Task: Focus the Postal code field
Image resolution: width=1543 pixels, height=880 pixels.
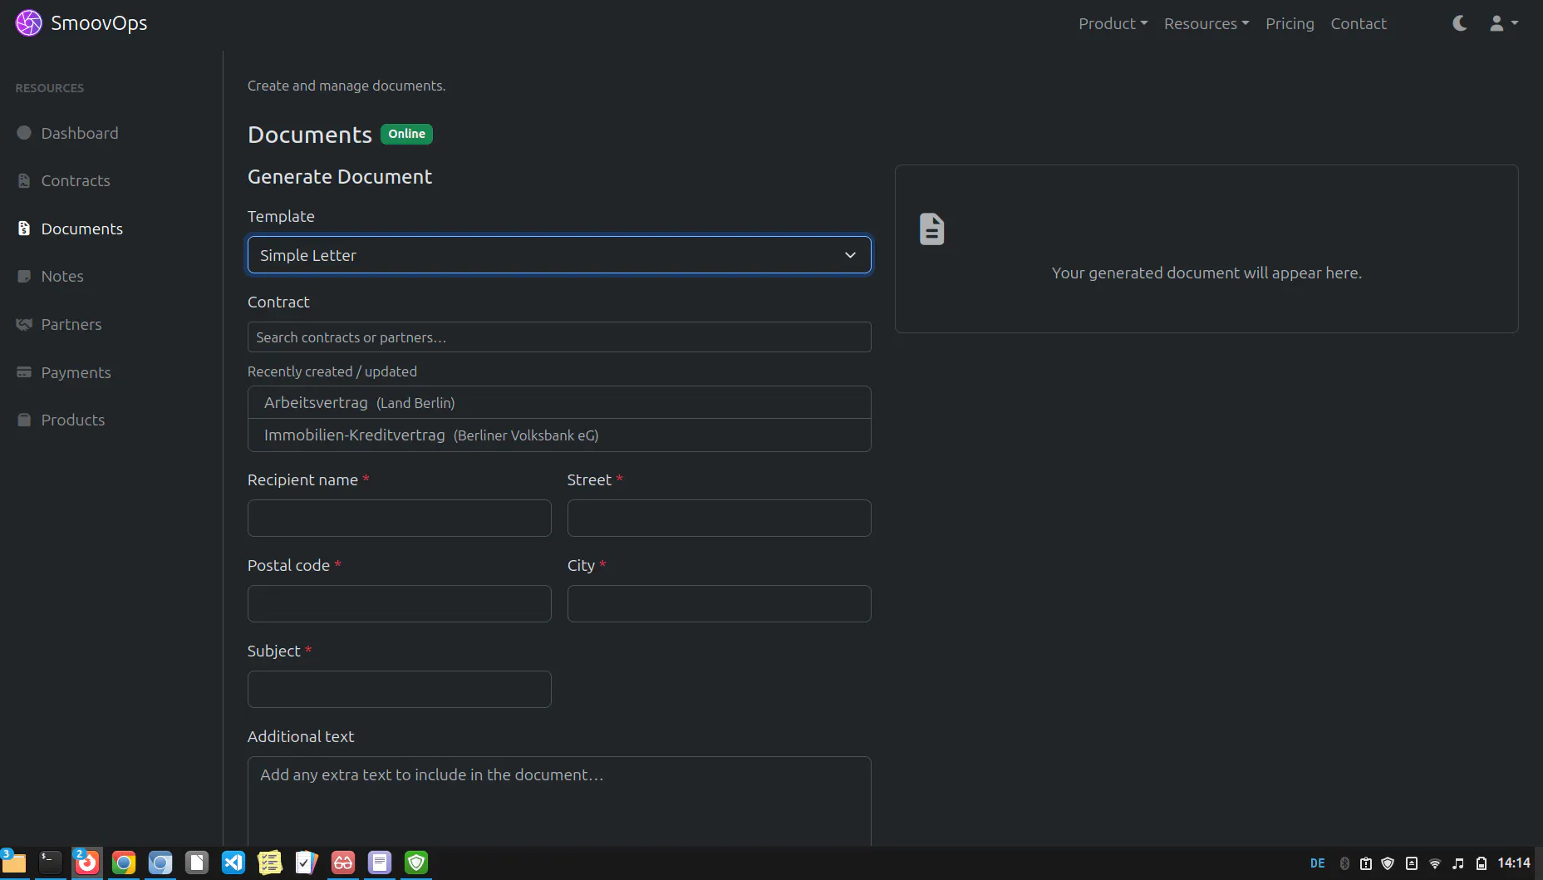Action: click(399, 604)
